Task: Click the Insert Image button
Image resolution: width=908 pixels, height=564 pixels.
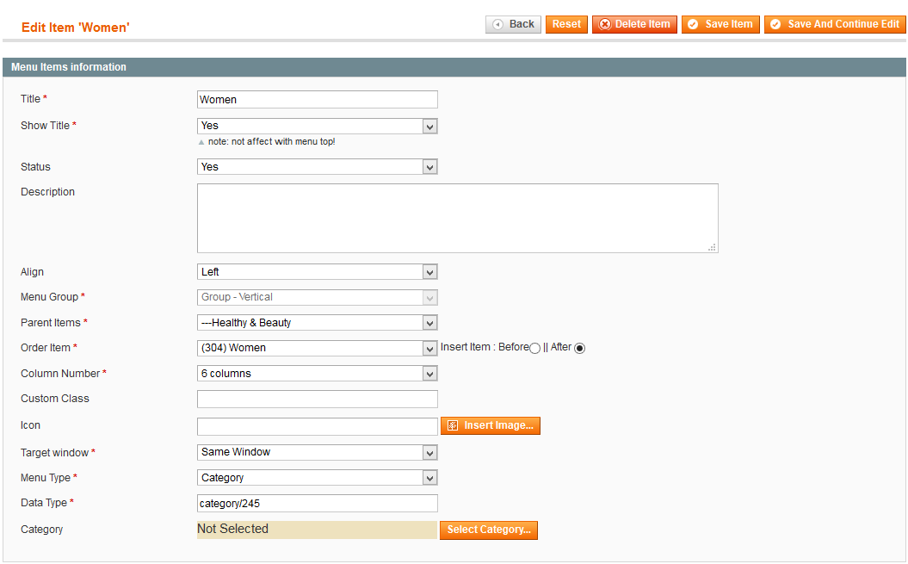Action: 491,425
